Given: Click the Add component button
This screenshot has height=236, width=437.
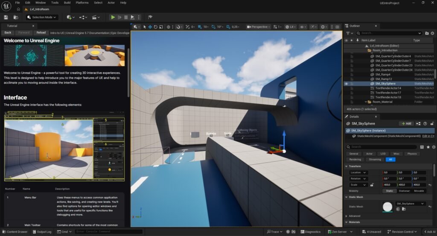Looking at the screenshot, I should 406,123.
